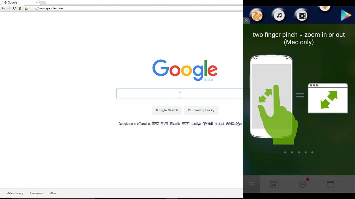This screenshot has height=199, width=355.
Task: Click the Google India logo
Action: [x=185, y=70]
